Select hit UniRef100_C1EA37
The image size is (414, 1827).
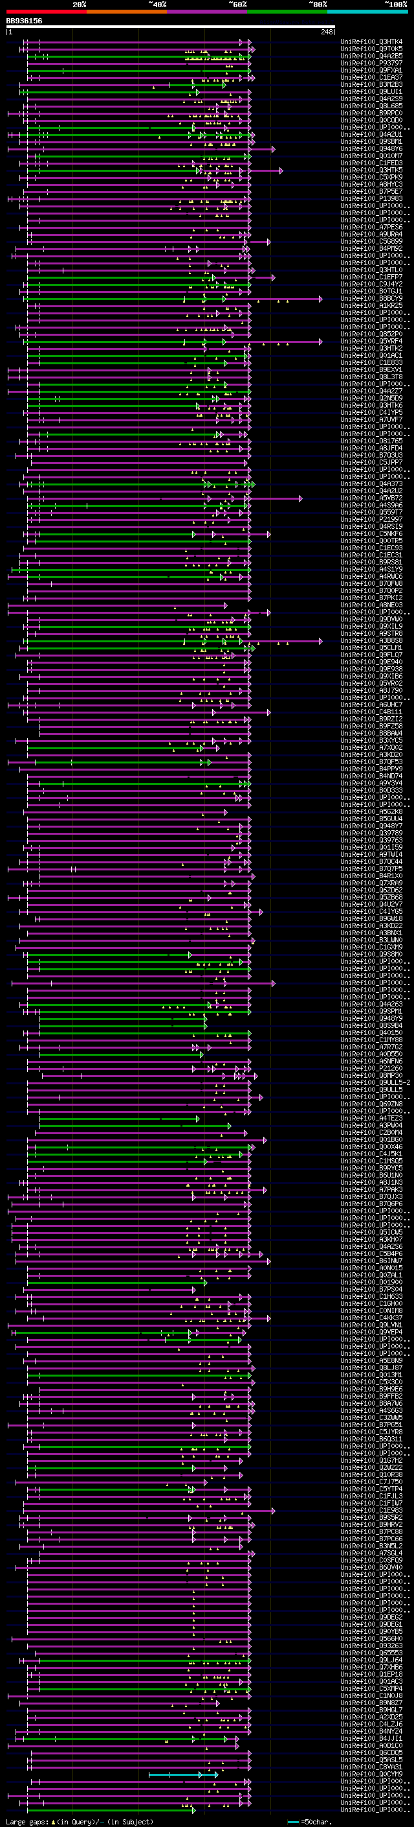(x=371, y=77)
